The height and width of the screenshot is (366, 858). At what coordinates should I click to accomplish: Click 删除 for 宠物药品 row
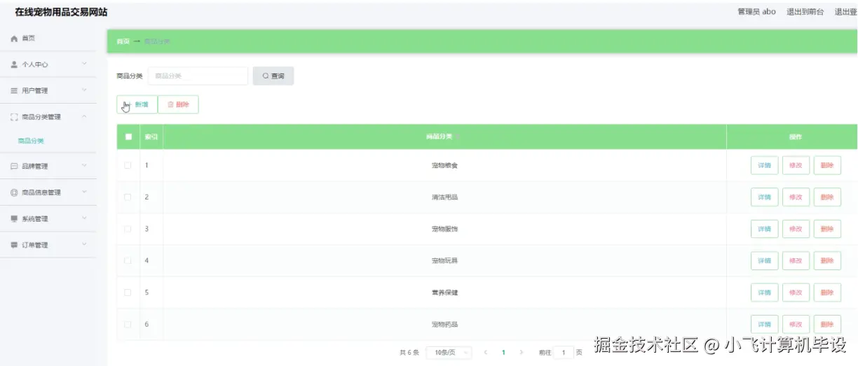point(827,325)
